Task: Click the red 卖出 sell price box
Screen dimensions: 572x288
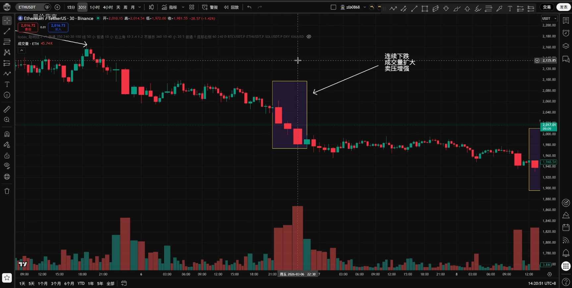Action: click(x=28, y=27)
